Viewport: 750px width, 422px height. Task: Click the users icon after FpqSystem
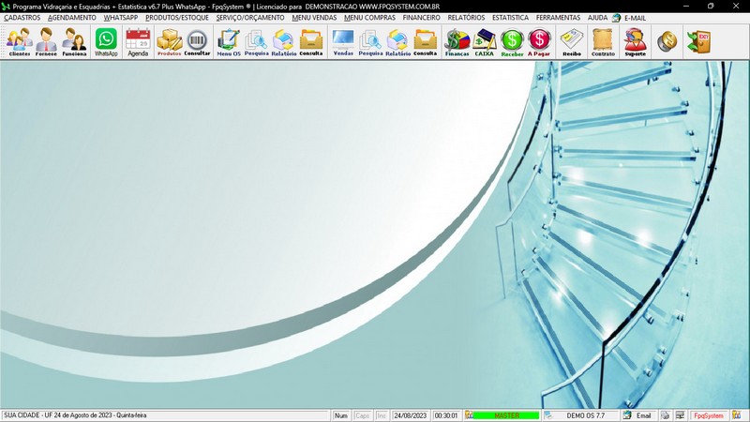pos(737,415)
